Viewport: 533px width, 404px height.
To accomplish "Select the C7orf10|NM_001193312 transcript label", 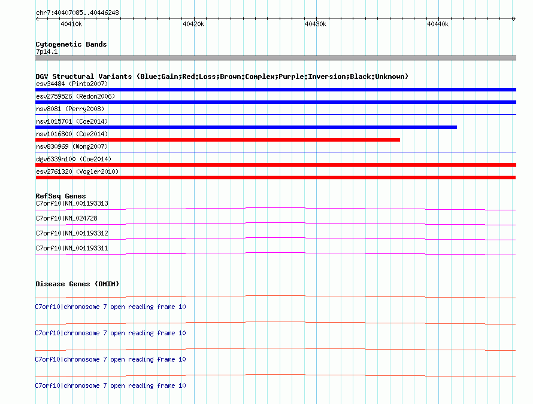I will coord(72,234).
